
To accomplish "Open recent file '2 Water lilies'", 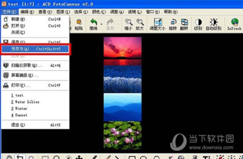I will point(35,102).
